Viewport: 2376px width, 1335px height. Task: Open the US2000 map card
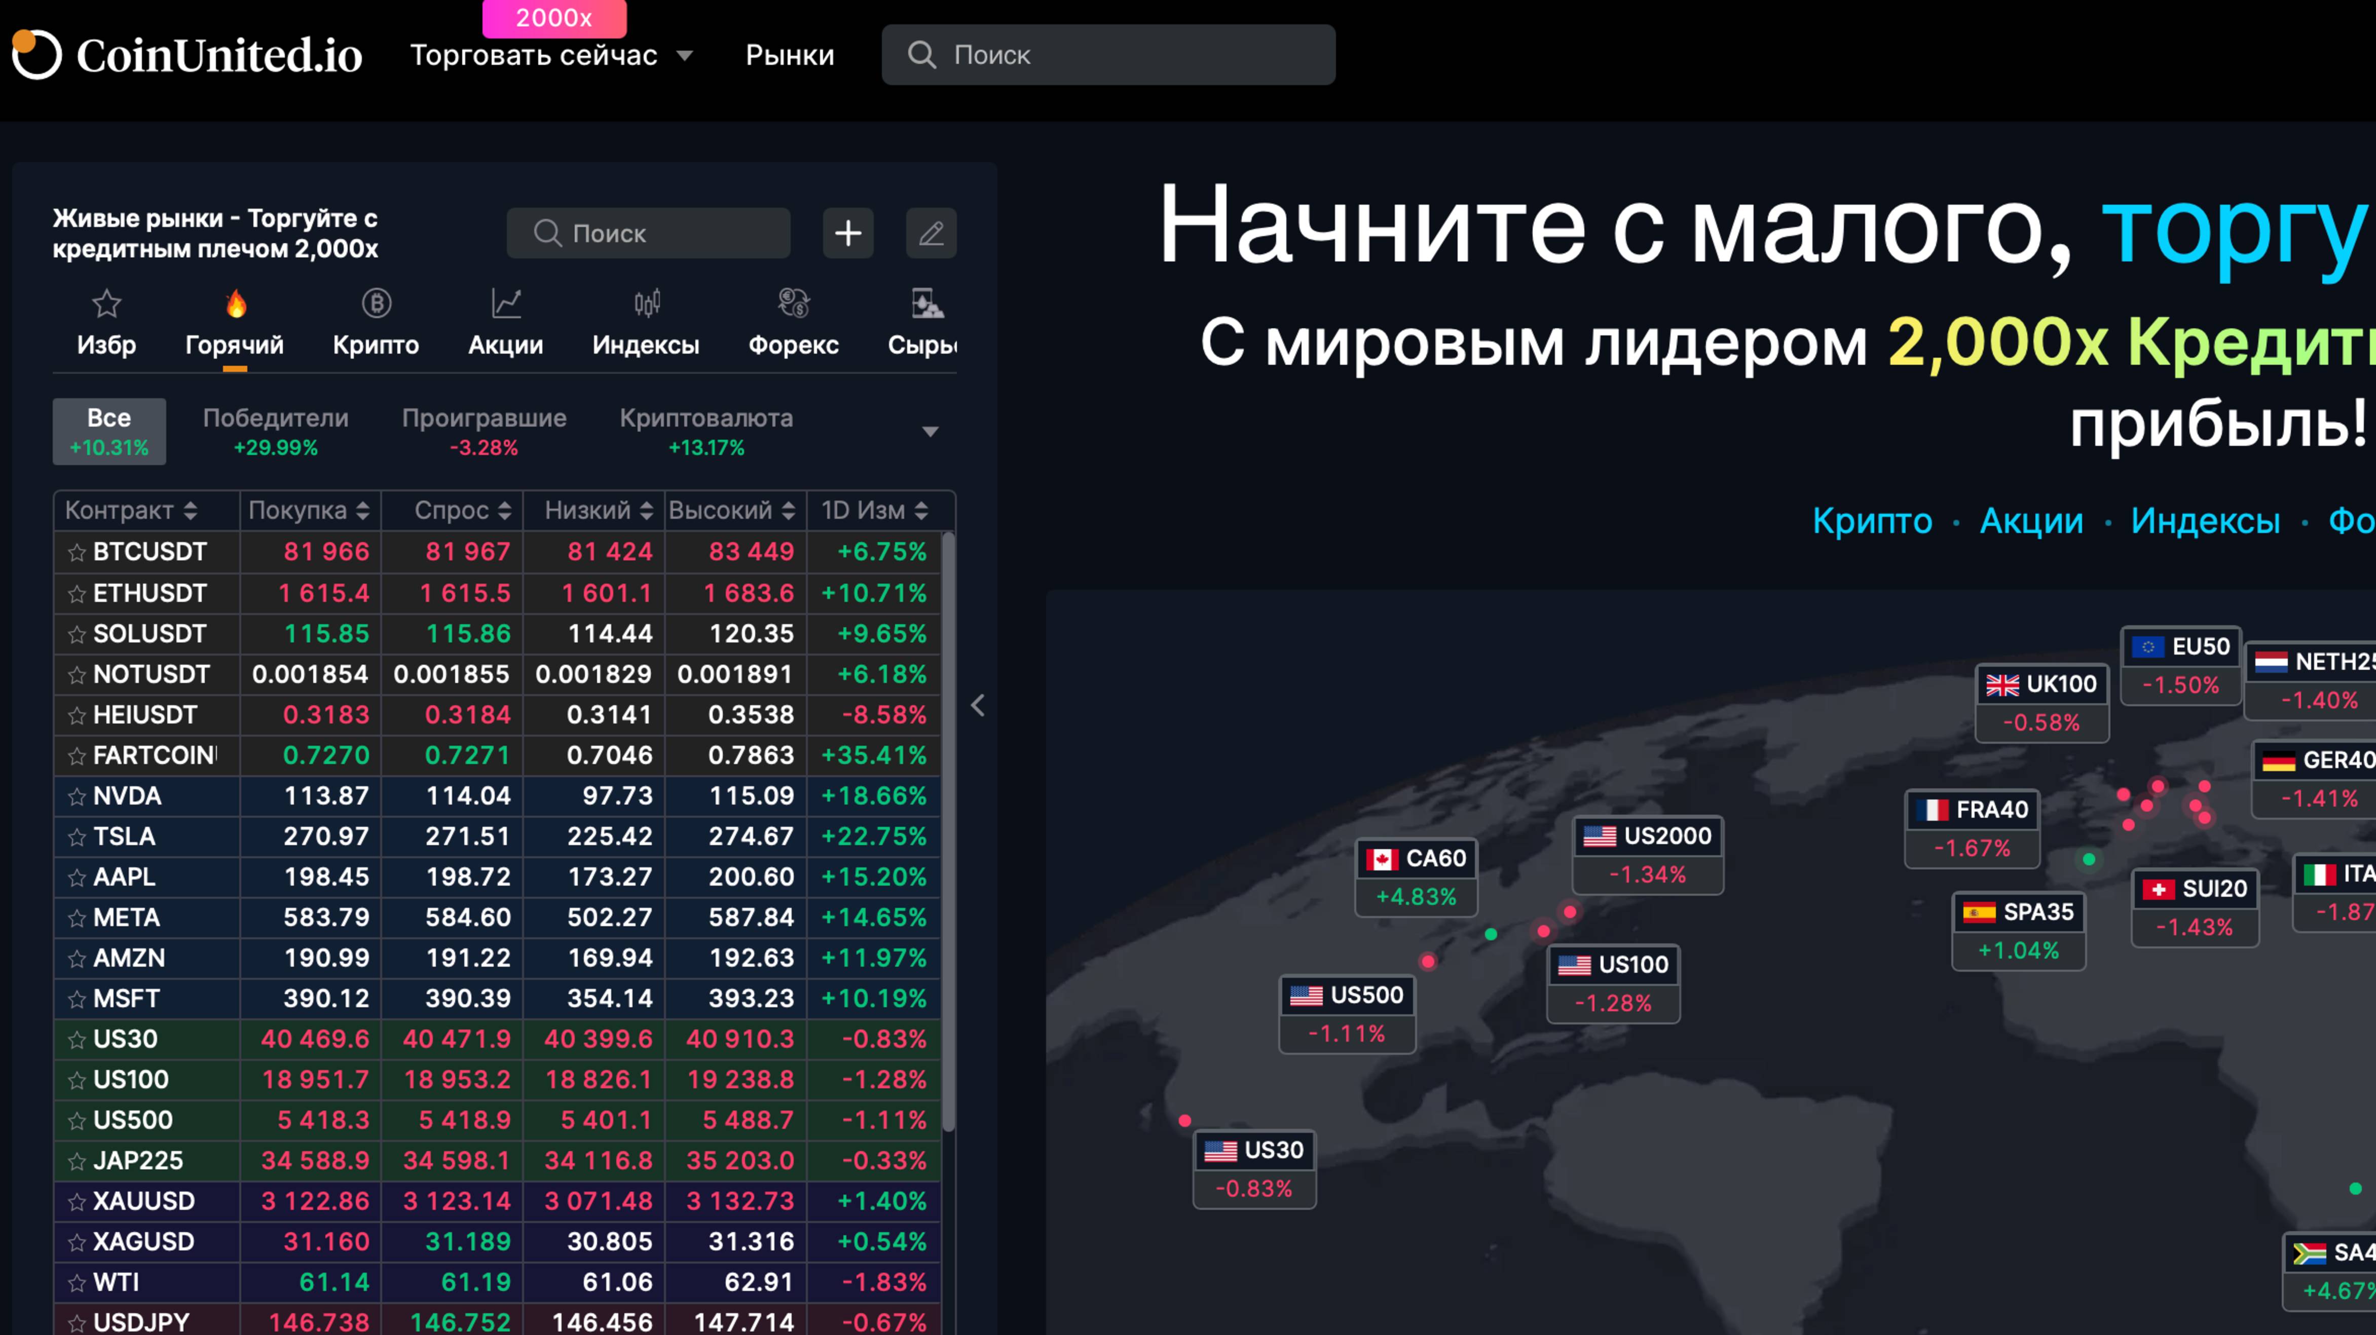(1647, 856)
